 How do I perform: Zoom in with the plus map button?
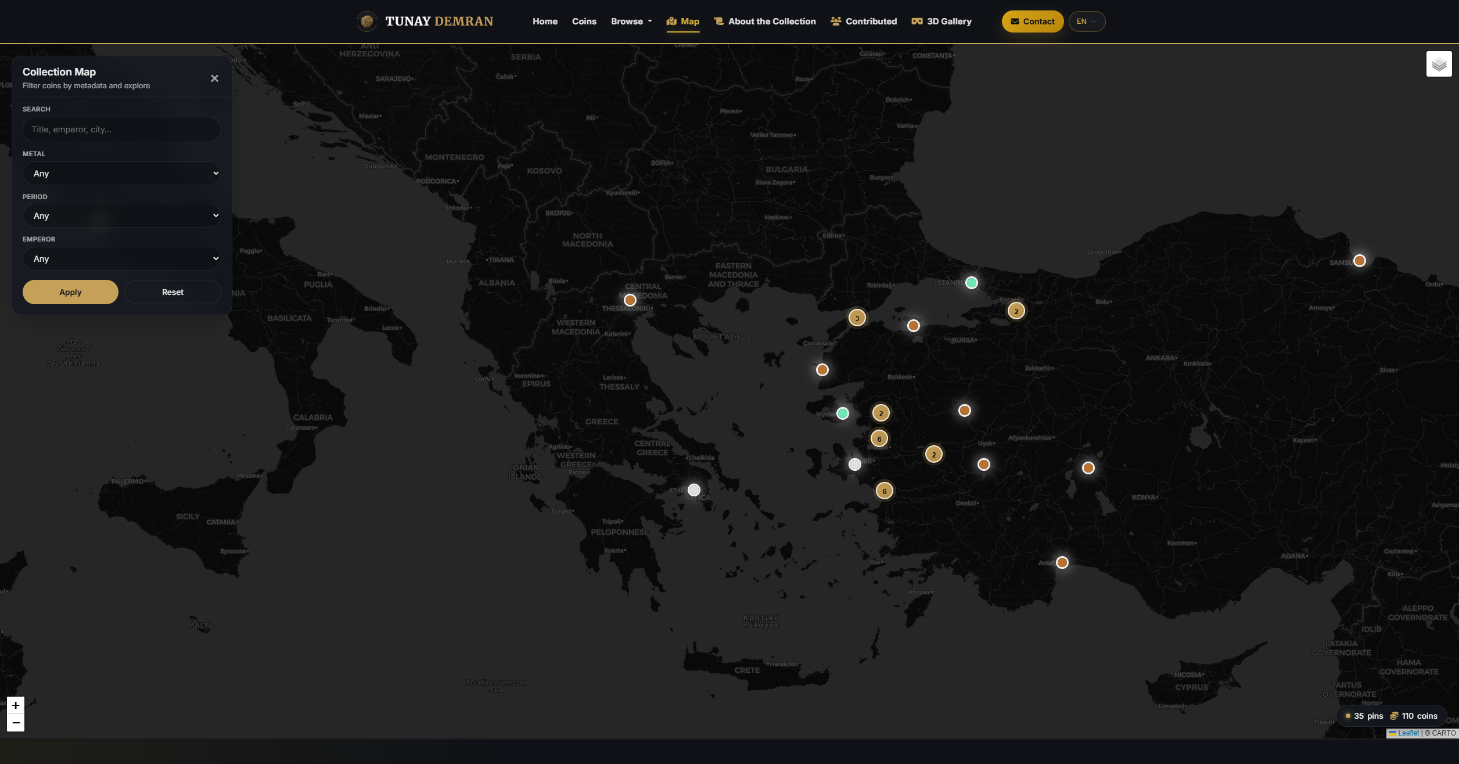click(16, 705)
